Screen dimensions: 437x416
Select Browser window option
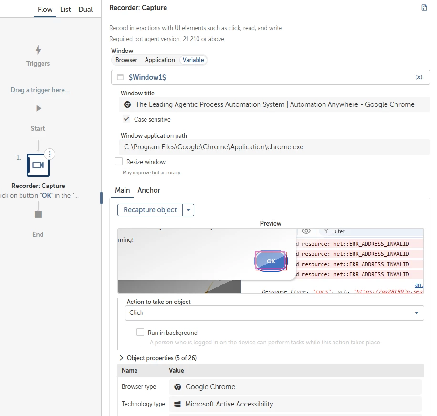click(x=126, y=60)
